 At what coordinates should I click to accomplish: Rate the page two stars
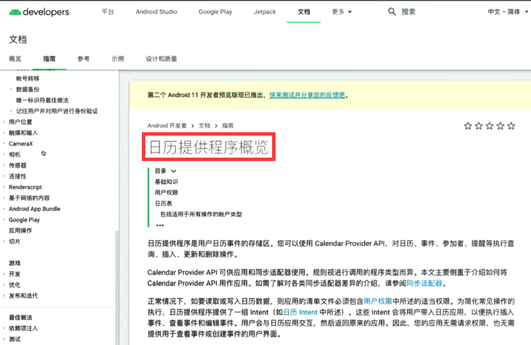(478, 126)
